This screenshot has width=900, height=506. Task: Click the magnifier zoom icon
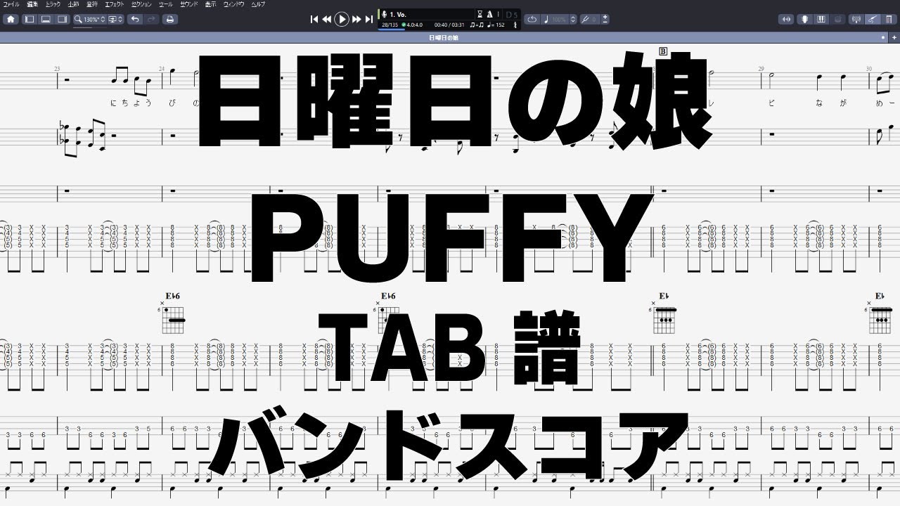coord(79,19)
